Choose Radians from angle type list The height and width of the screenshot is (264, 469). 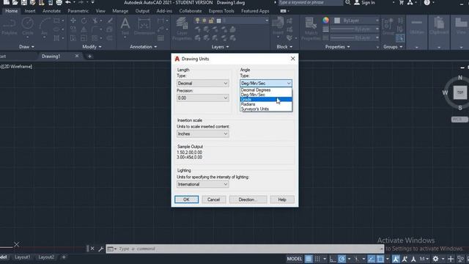click(x=266, y=104)
